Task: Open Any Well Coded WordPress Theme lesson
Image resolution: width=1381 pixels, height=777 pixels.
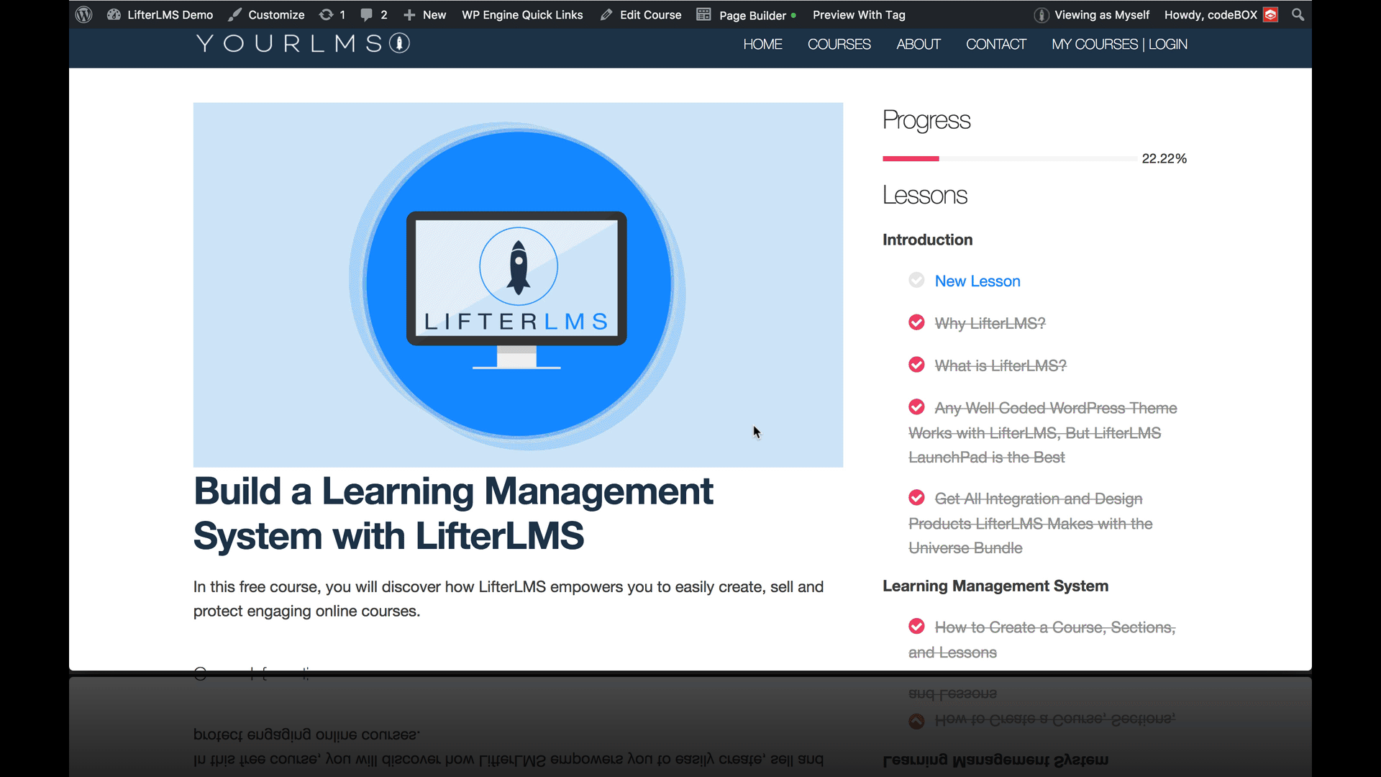Action: coord(1043,432)
